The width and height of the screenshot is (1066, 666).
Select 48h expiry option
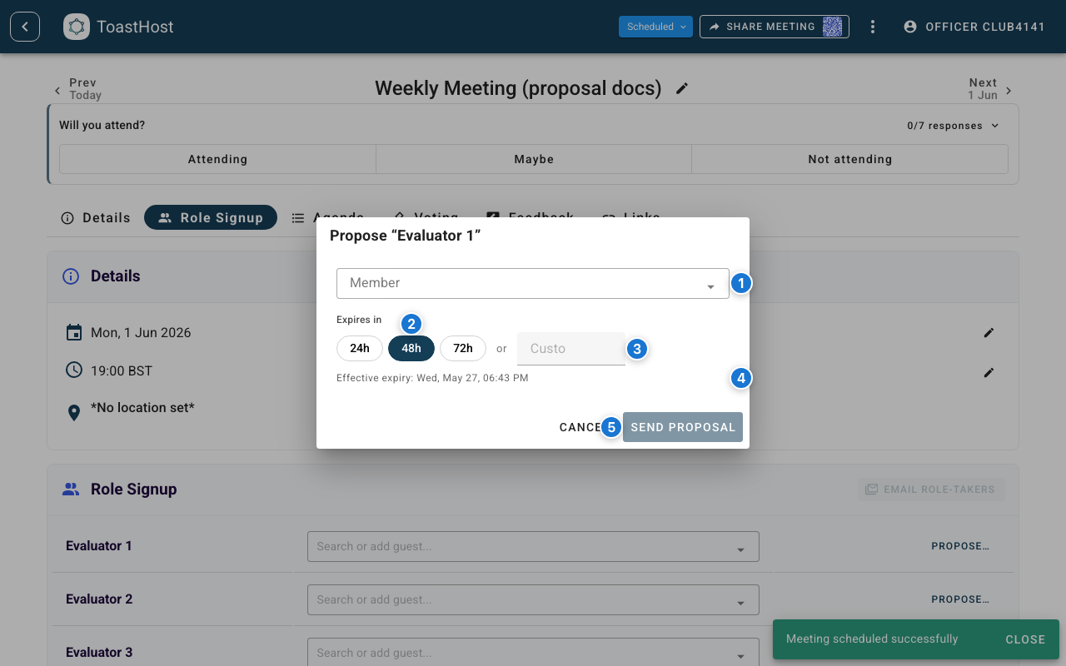pyautogui.click(x=411, y=348)
